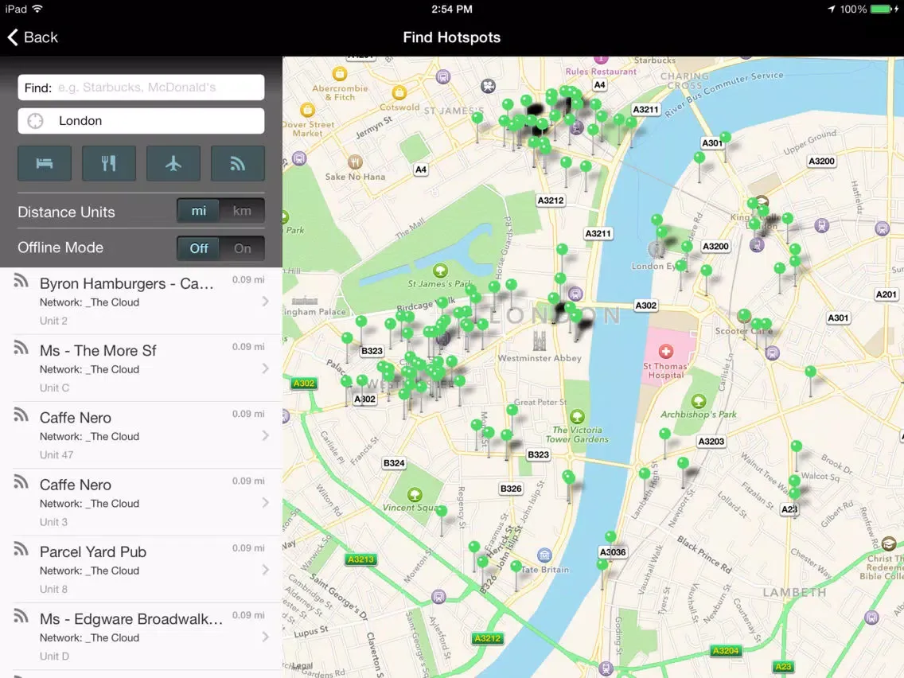
Task: Tap WiFi icon beside Ms - The More Sf
Action: coord(21,347)
